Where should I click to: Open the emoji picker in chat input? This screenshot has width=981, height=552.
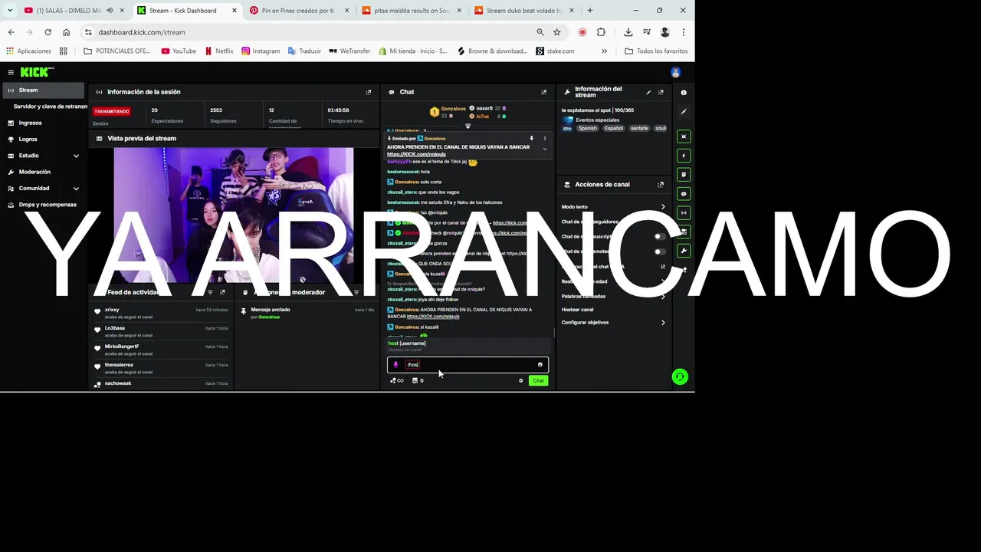[540, 365]
